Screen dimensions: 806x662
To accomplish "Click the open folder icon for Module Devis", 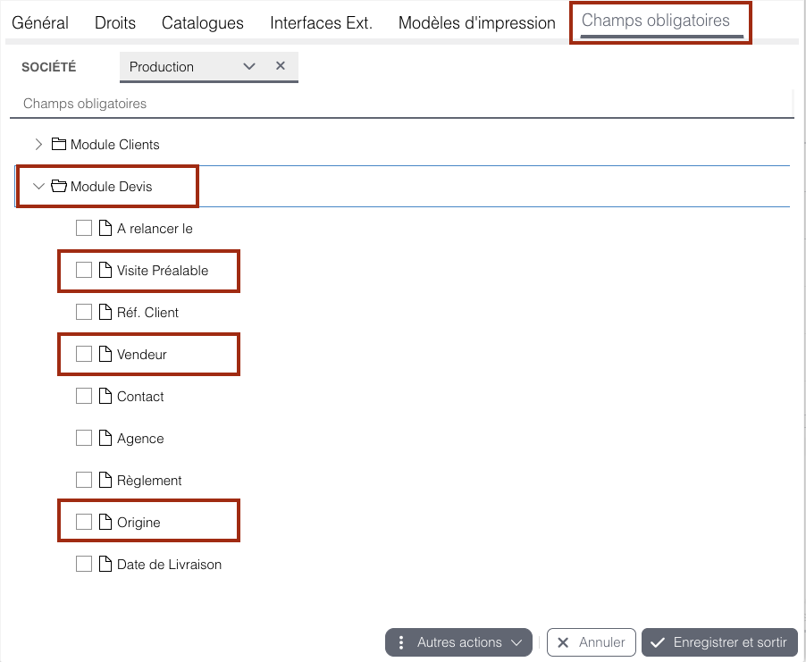I will (59, 186).
